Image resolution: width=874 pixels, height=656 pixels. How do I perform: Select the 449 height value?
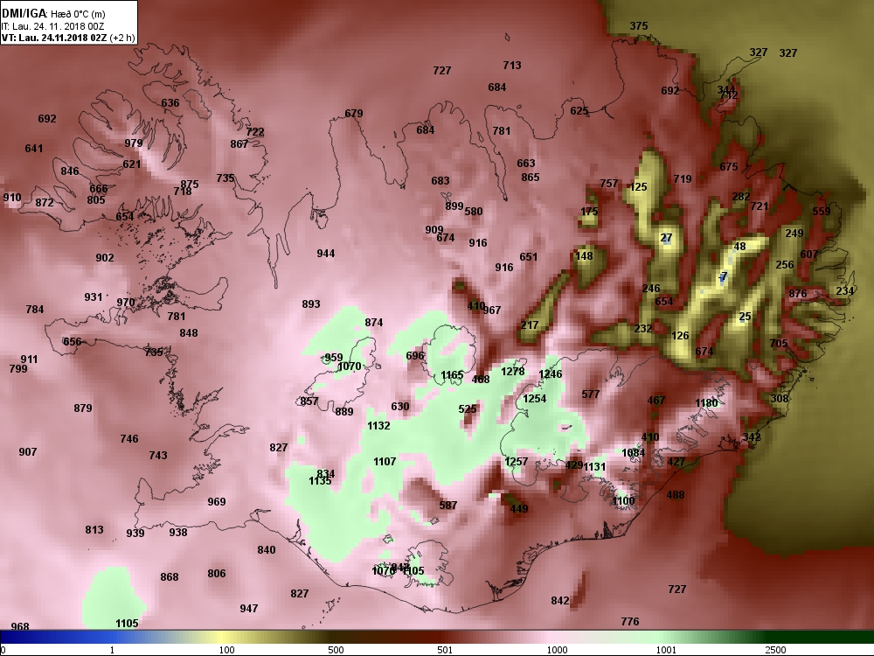519,509
